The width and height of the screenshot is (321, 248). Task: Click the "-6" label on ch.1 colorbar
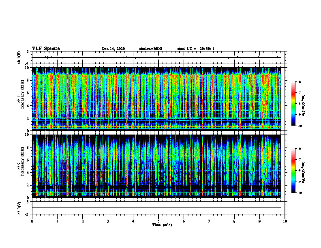[299, 82]
